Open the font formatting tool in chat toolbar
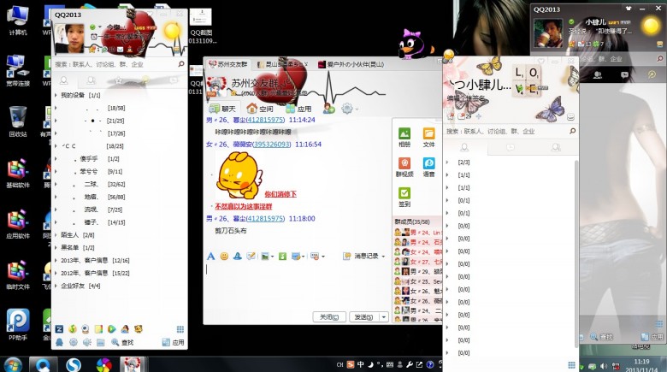The height and width of the screenshot is (372, 667). tap(211, 256)
